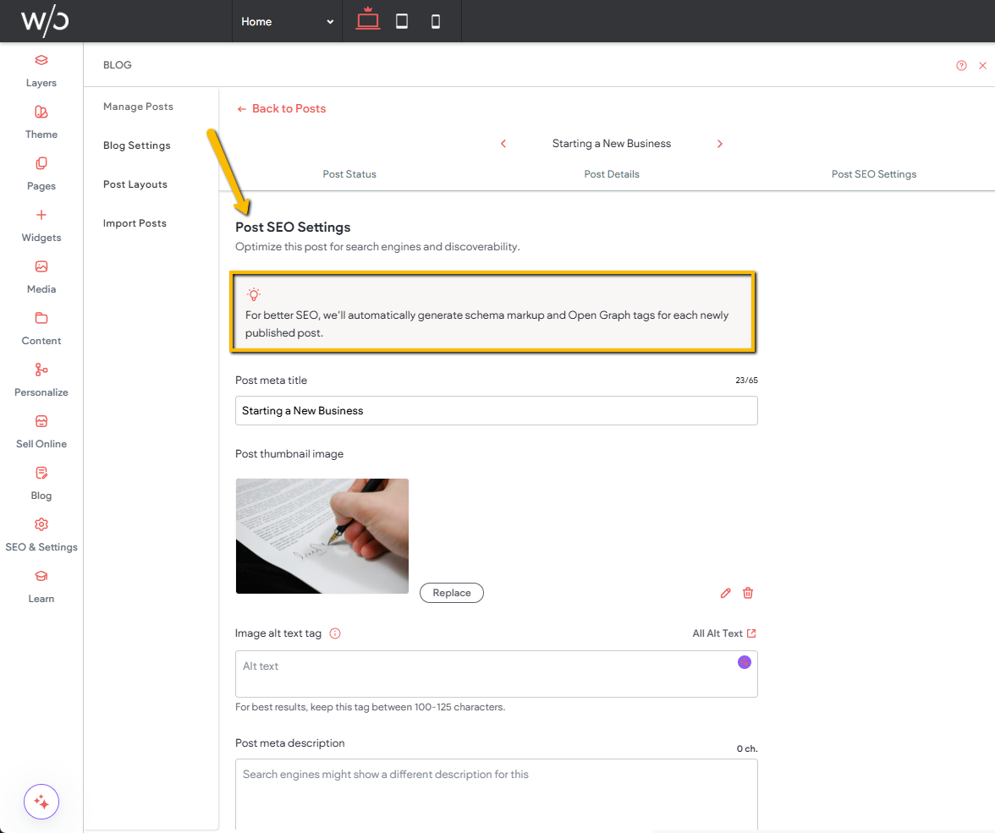Open the Media panel icon

[x=41, y=266]
